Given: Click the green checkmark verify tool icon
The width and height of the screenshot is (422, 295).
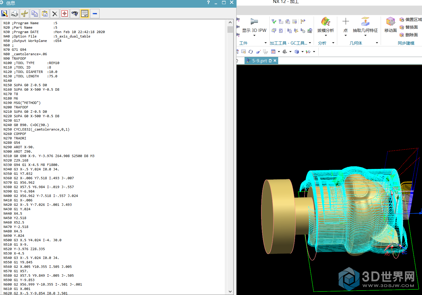Looking at the screenshot, I should (274, 22).
